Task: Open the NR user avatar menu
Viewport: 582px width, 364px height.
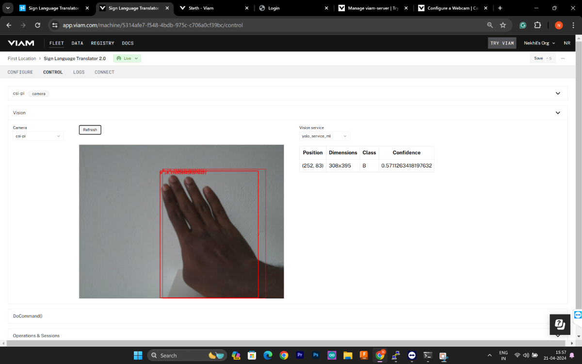Action: point(566,43)
